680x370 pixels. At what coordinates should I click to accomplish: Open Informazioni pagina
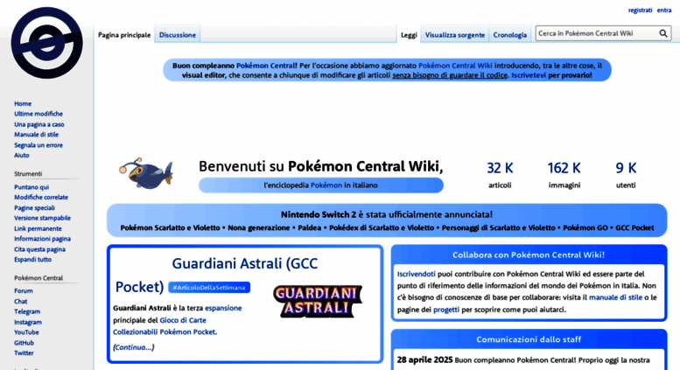click(x=42, y=239)
